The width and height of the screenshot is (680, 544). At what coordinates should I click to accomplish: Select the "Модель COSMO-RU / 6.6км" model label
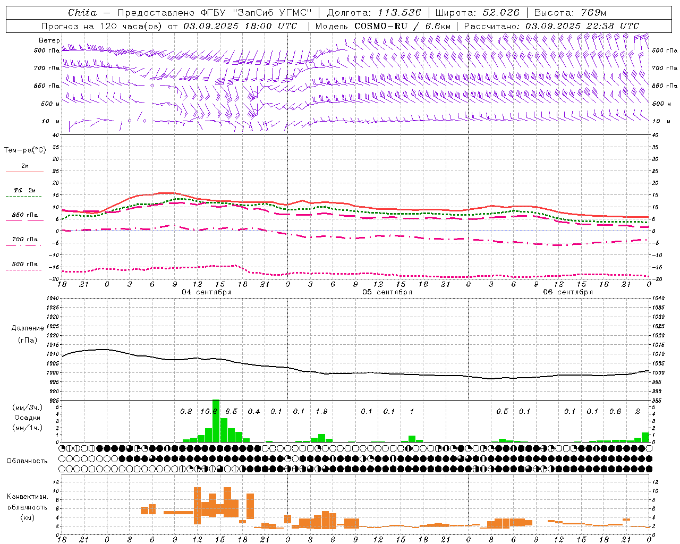pyautogui.click(x=383, y=26)
